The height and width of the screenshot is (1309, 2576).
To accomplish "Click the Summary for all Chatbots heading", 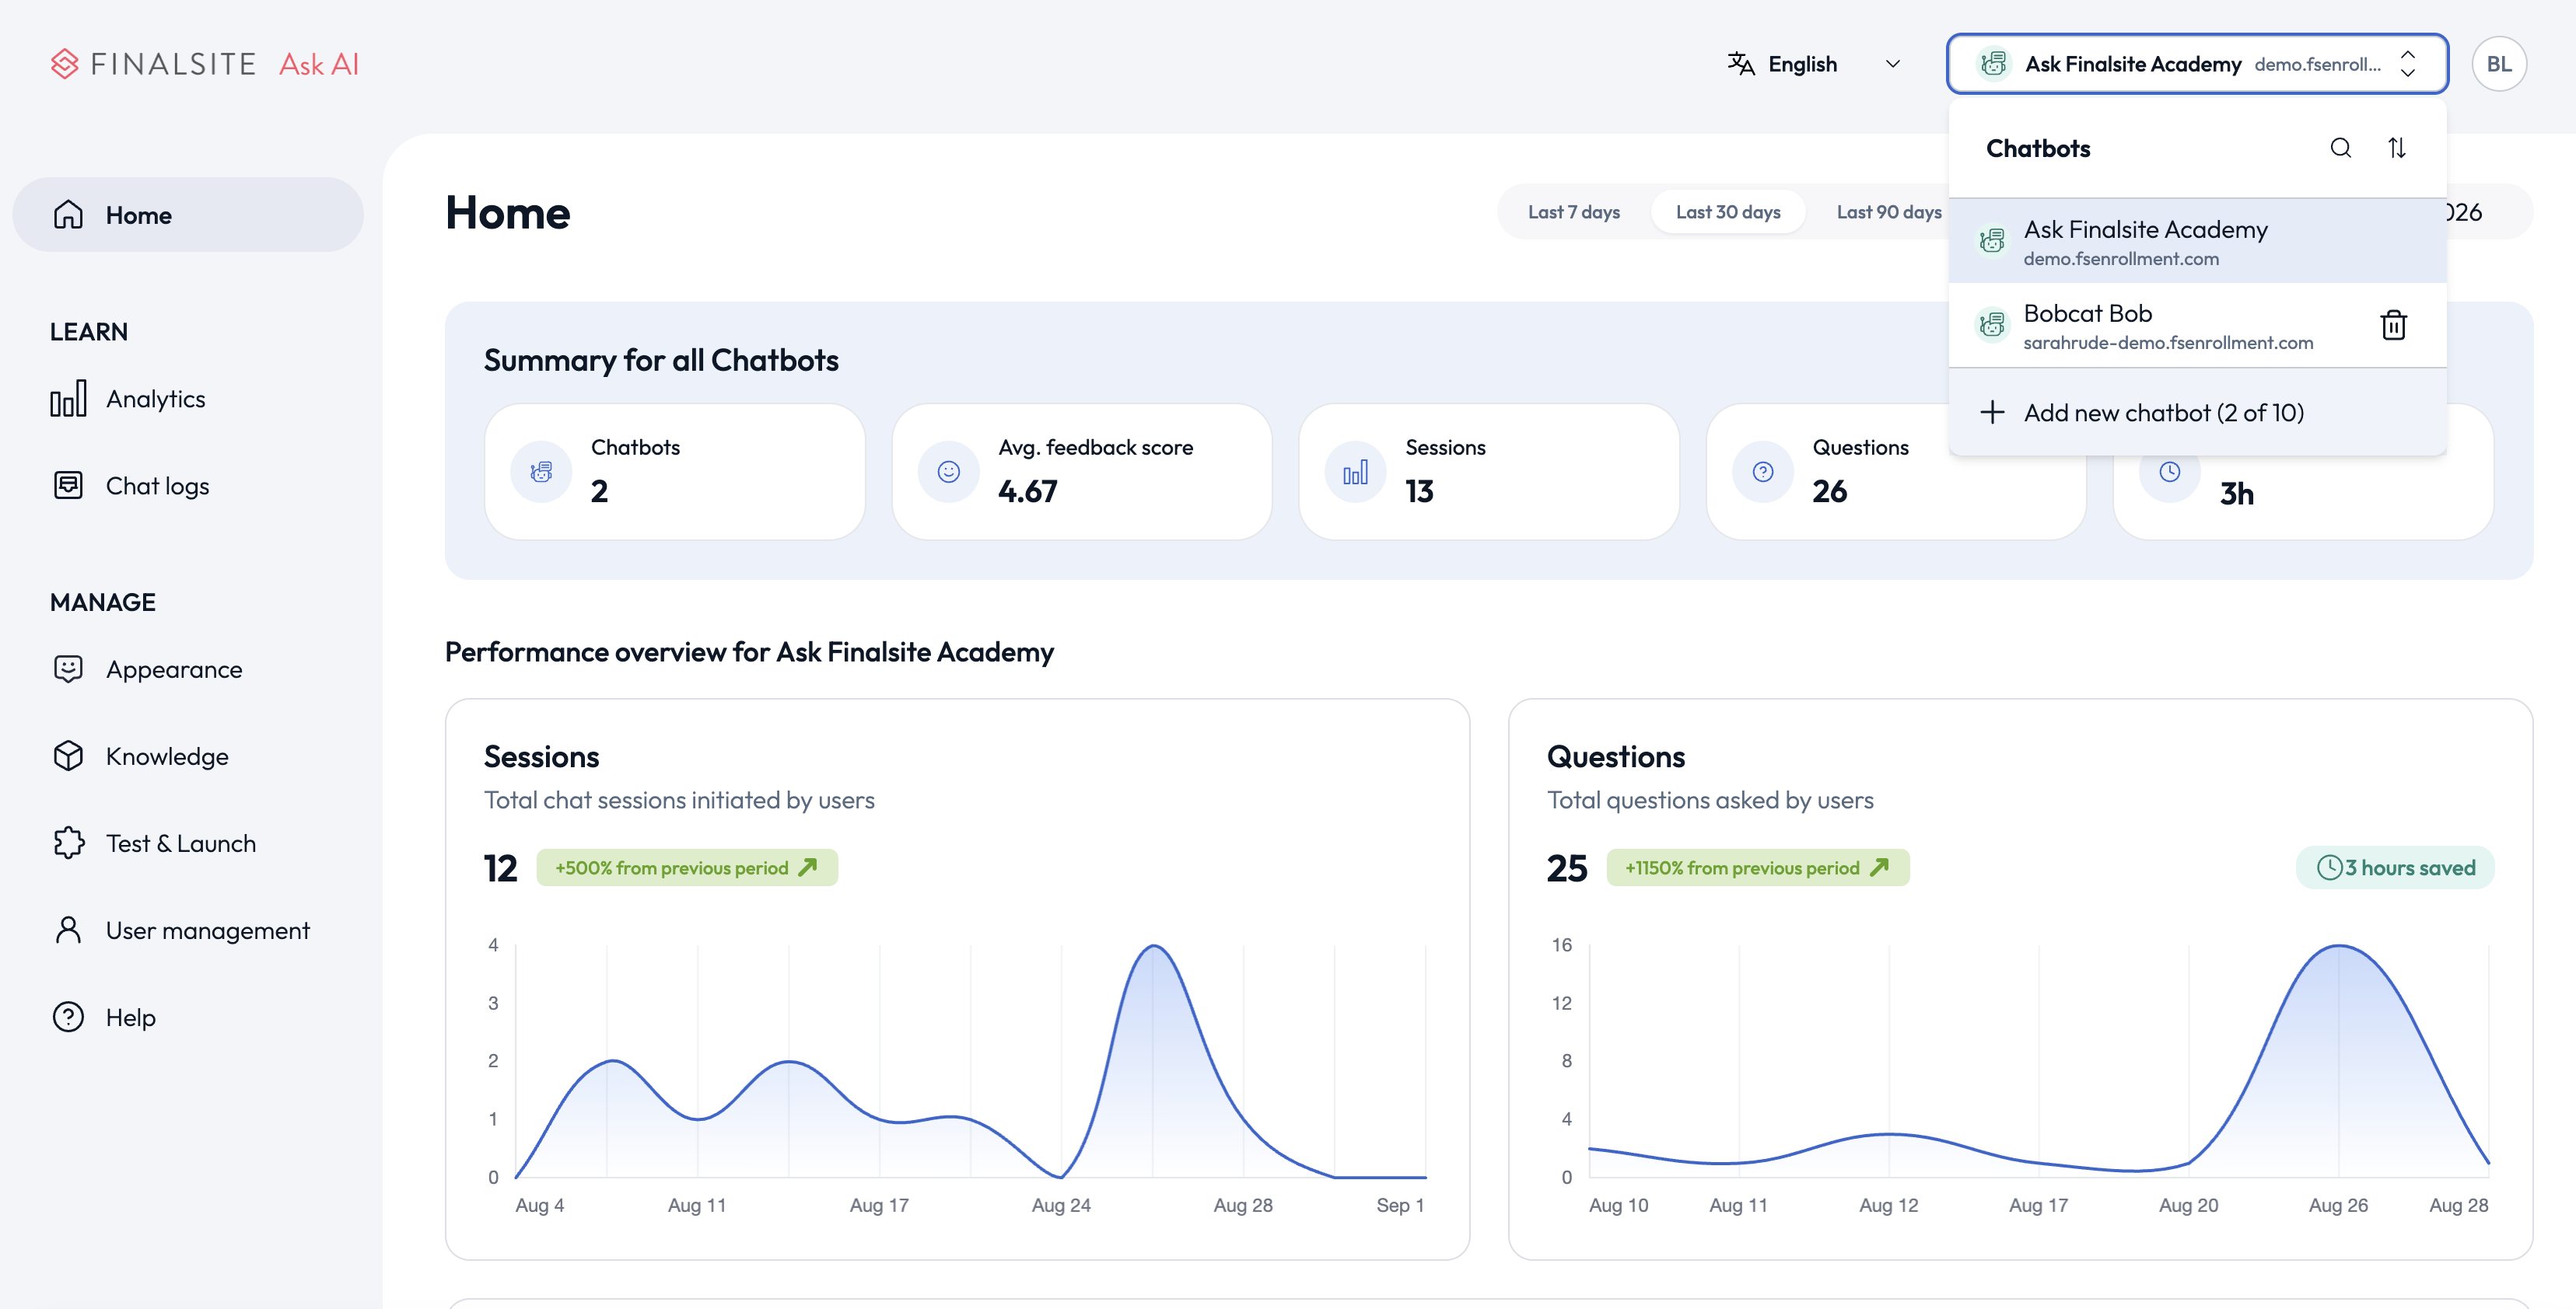I will pos(661,360).
